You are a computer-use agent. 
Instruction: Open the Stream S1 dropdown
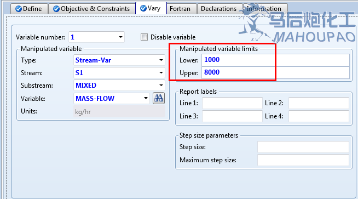[161, 73]
